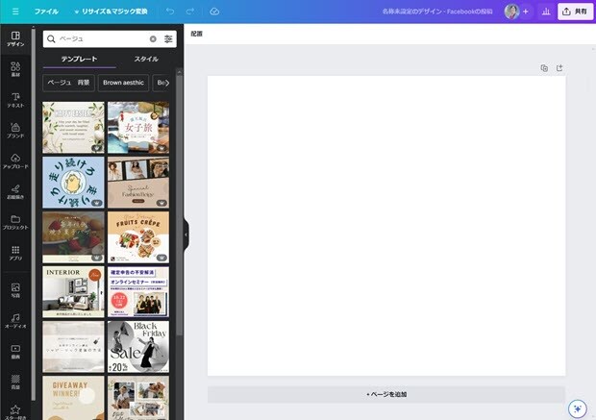Open the ファイル menu
The width and height of the screenshot is (596, 420).
[46, 12]
